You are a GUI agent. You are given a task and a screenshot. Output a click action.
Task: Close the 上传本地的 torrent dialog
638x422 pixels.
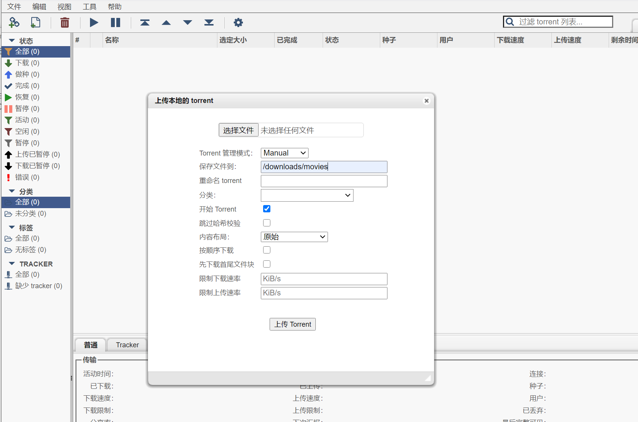coord(427,101)
